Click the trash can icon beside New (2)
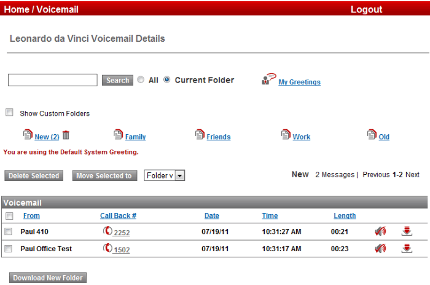This screenshot has height=285, width=430. pyautogui.click(x=66, y=135)
